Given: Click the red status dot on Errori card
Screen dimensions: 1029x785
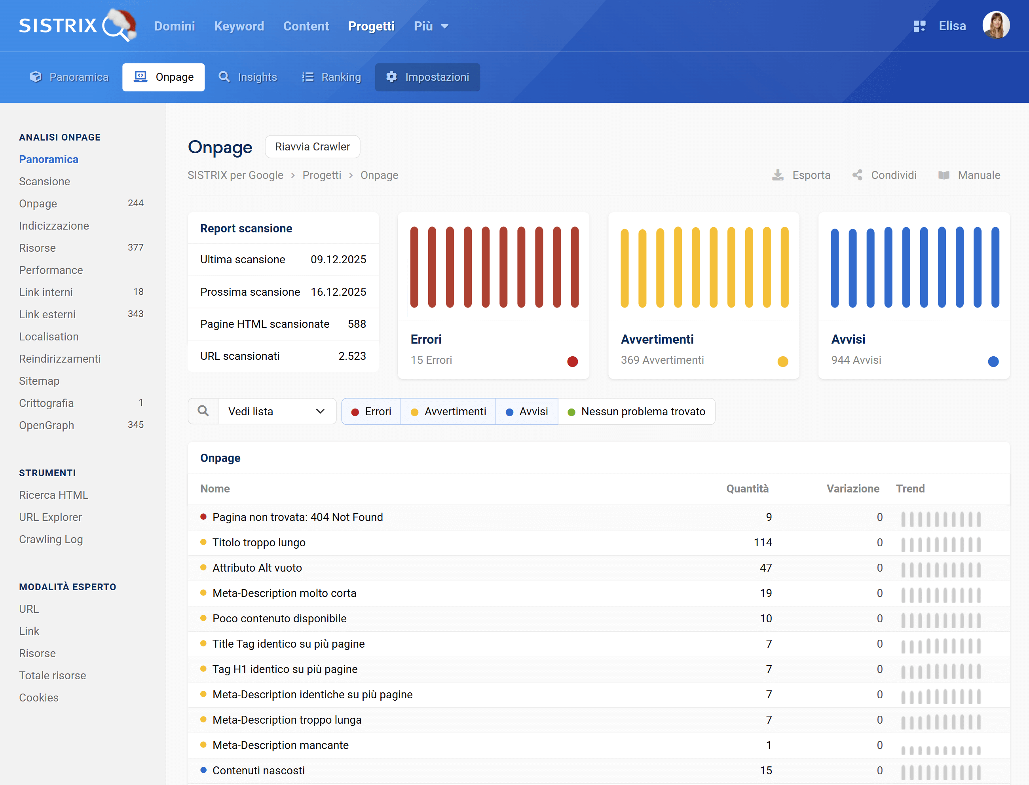Looking at the screenshot, I should point(573,361).
